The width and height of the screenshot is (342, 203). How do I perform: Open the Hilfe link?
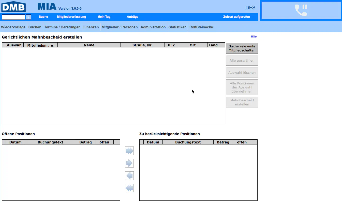tap(254, 36)
